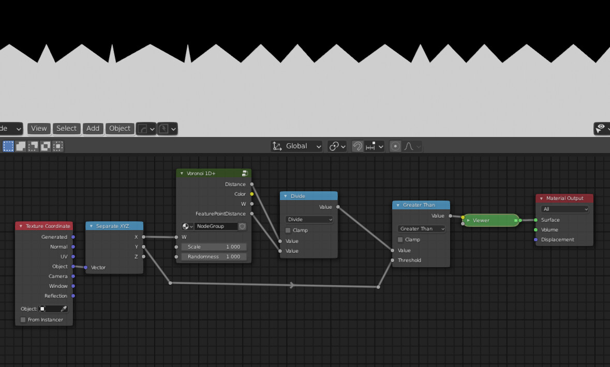Image resolution: width=610 pixels, height=367 pixels.
Task: Open the snap increment options dropdown
Action: (x=375, y=146)
